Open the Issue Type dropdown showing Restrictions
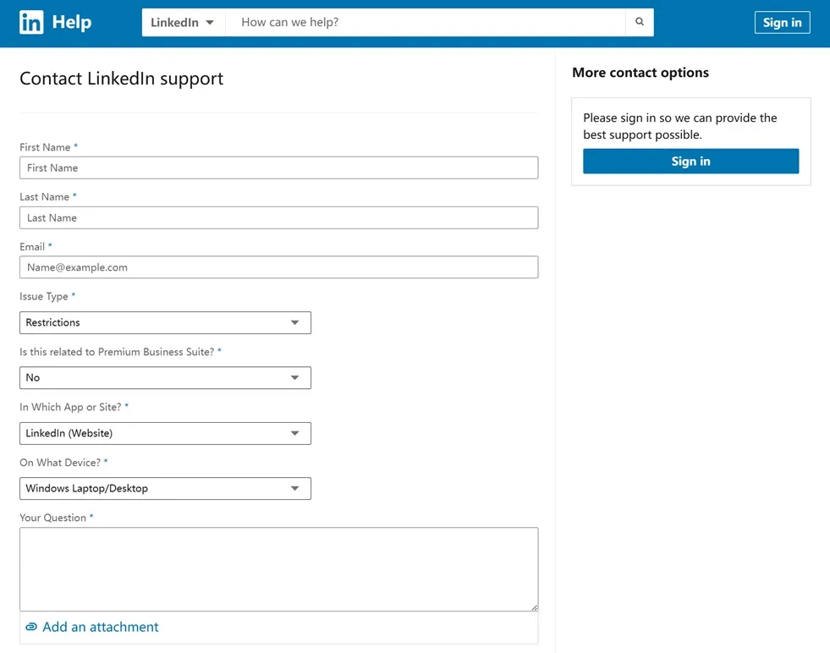 click(x=165, y=323)
